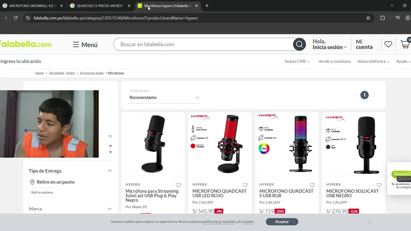Click the up arrow beside the webcam overlay
The height and width of the screenshot is (231, 411).
pyautogui.click(x=110, y=146)
